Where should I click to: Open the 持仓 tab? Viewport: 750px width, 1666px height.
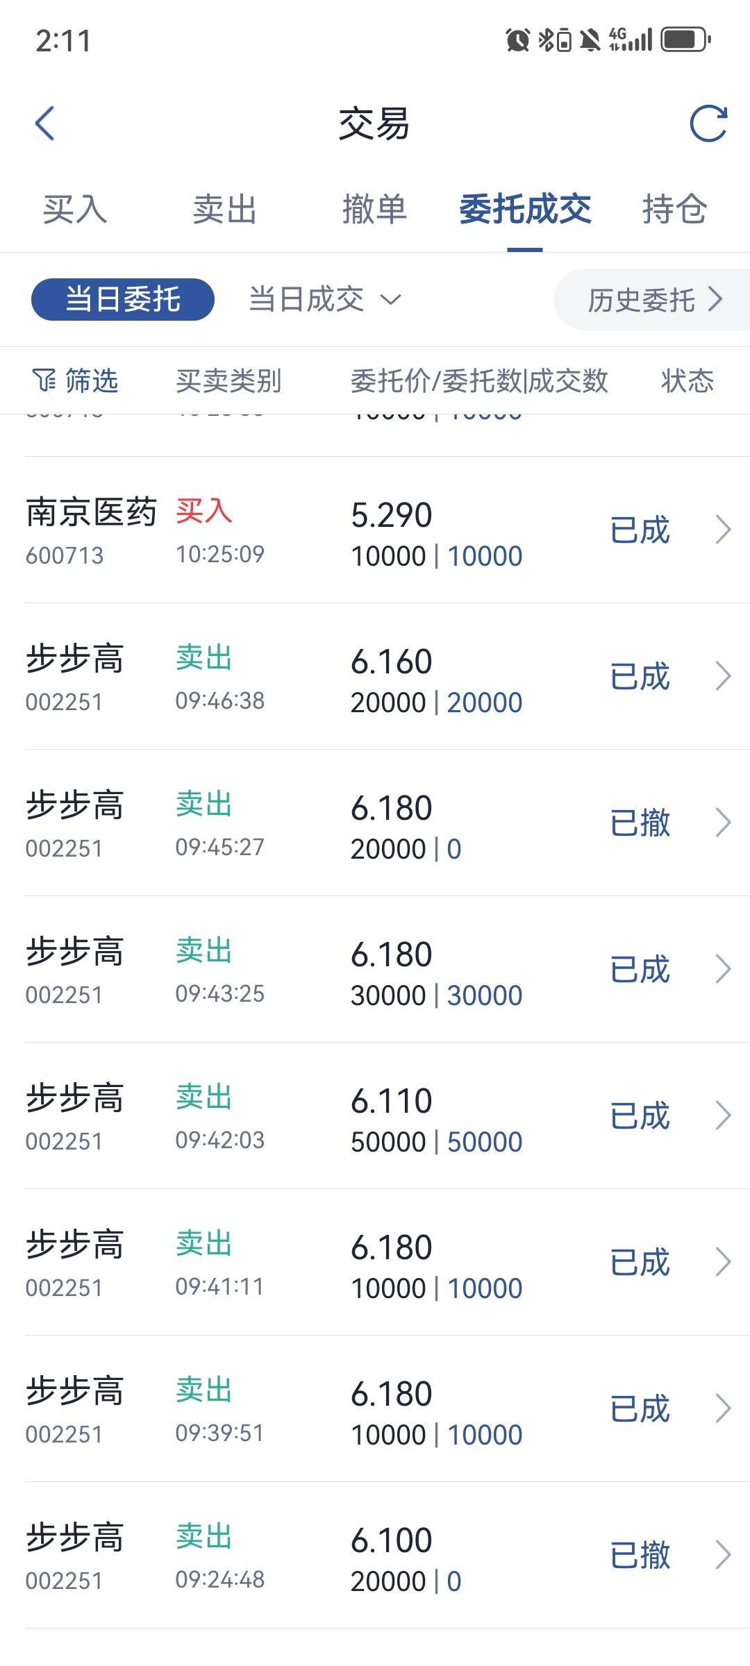[x=674, y=209]
